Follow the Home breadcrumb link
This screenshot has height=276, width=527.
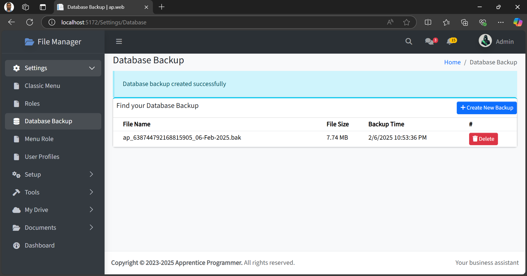452,62
